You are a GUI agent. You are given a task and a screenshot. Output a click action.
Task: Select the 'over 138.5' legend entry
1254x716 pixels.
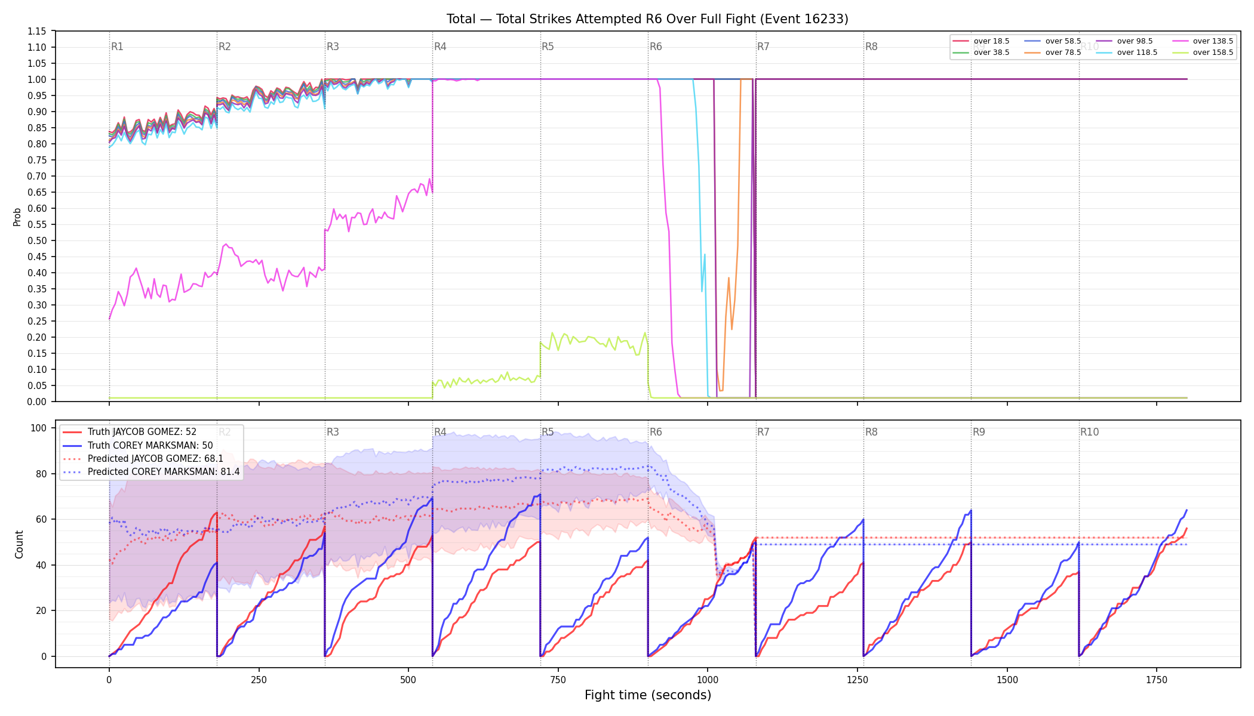1203,41
